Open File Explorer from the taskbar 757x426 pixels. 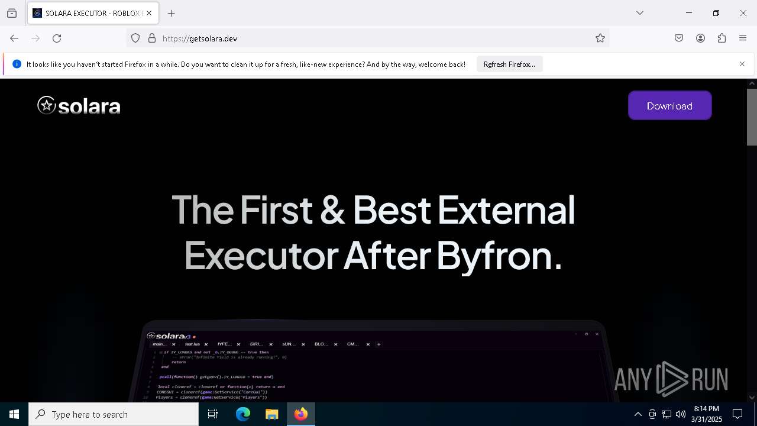tap(271, 414)
